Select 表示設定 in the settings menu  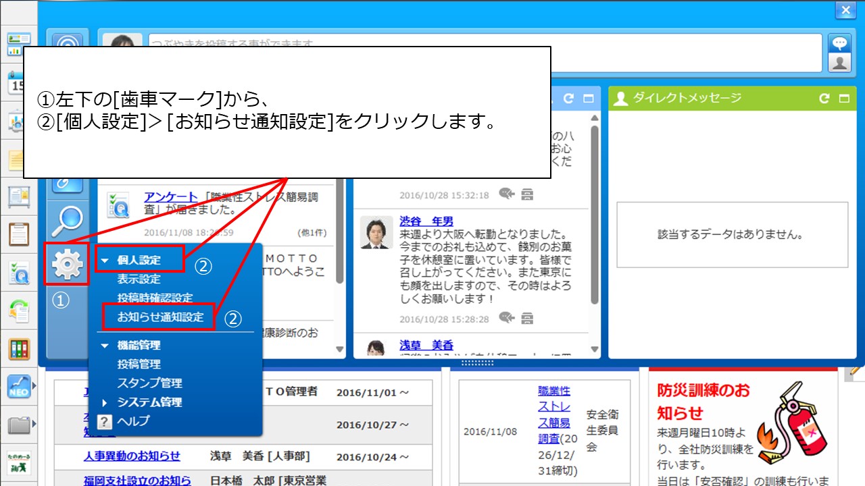pos(139,279)
